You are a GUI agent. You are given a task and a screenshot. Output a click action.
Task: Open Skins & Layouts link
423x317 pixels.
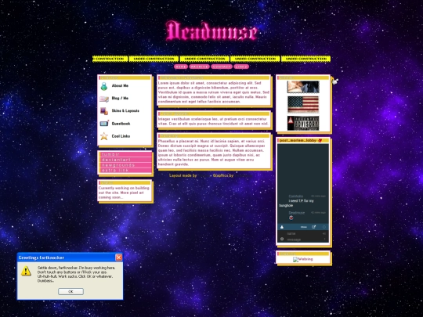tap(125, 111)
